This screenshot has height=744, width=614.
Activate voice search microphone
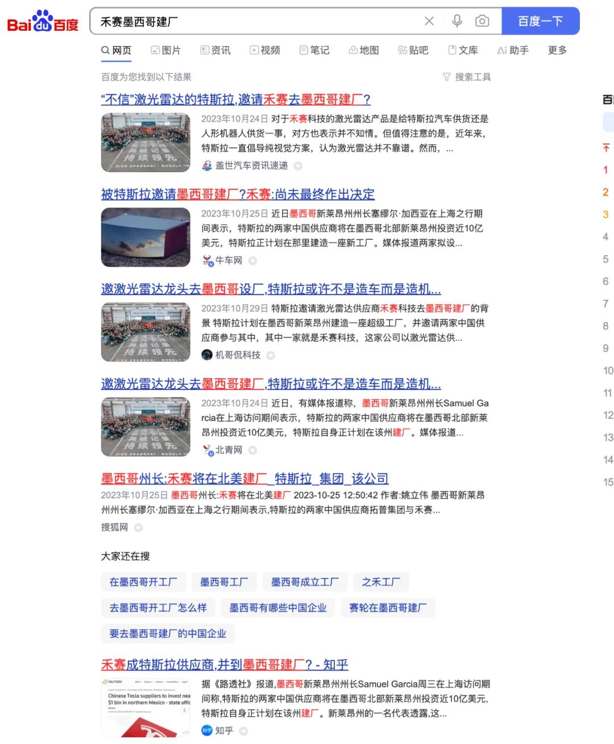point(457,21)
